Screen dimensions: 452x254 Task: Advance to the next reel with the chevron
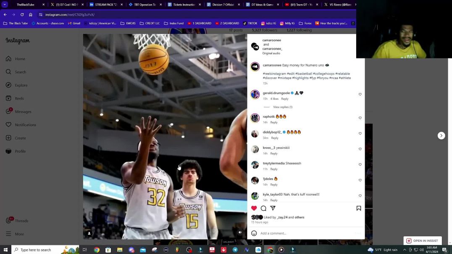point(441,135)
